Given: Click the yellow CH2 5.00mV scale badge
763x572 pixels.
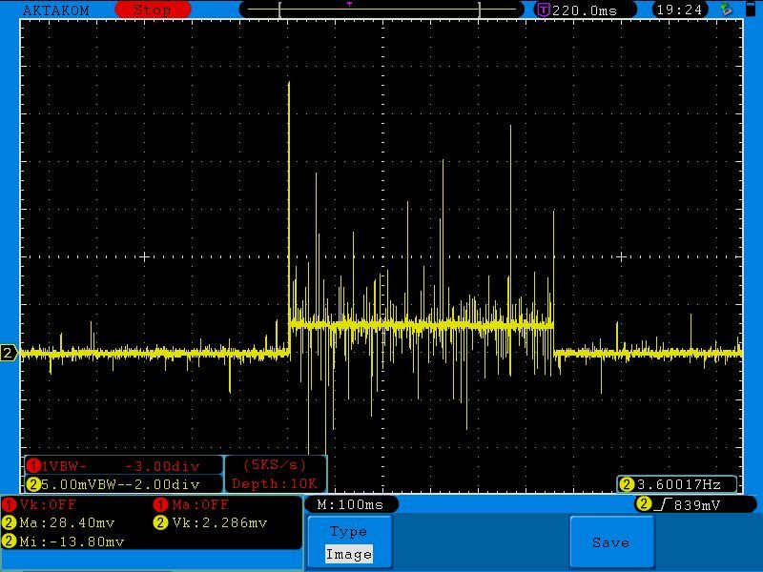Looking at the screenshot, I should click(x=33, y=484).
